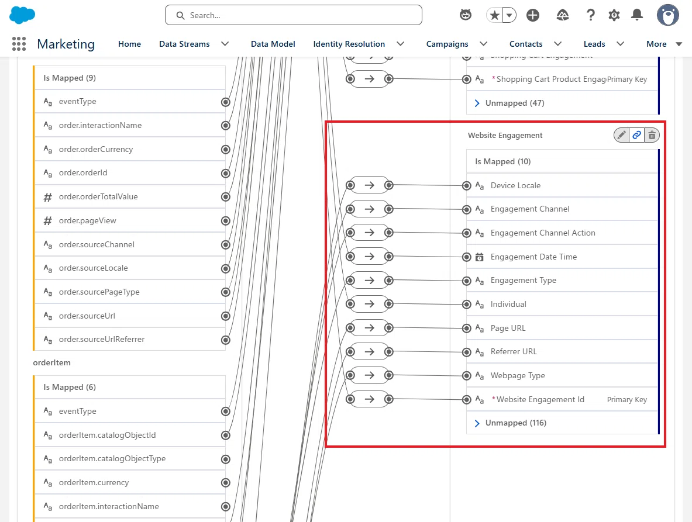This screenshot has height=522, width=692.
Task: Select the Webpage Type target field
Action: coord(562,376)
